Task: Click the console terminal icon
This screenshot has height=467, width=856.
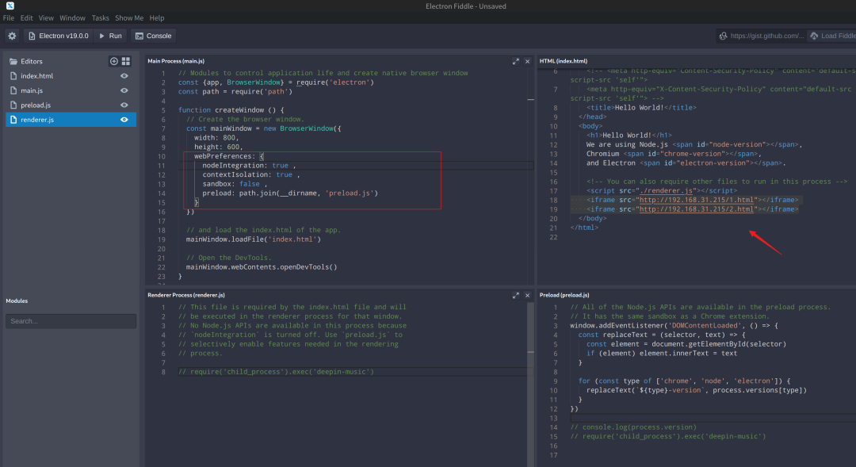Action: (139, 36)
